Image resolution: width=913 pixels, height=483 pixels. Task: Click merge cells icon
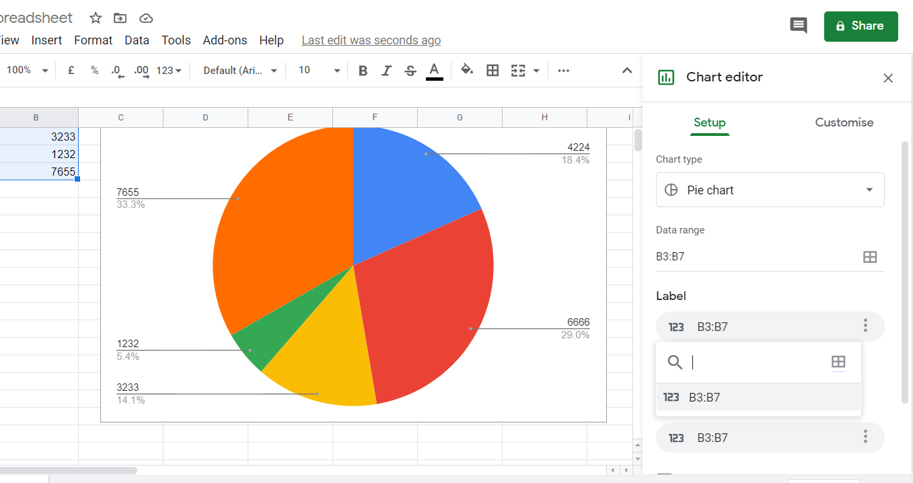517,70
